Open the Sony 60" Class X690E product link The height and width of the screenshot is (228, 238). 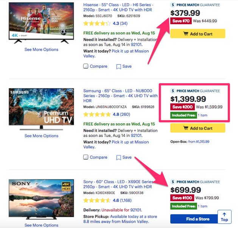click(118, 184)
